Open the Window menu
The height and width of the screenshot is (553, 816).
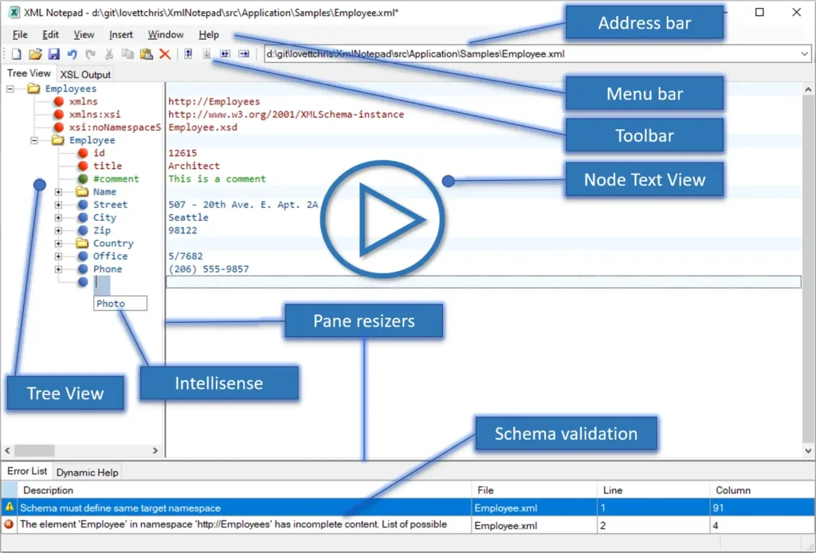[x=165, y=34]
